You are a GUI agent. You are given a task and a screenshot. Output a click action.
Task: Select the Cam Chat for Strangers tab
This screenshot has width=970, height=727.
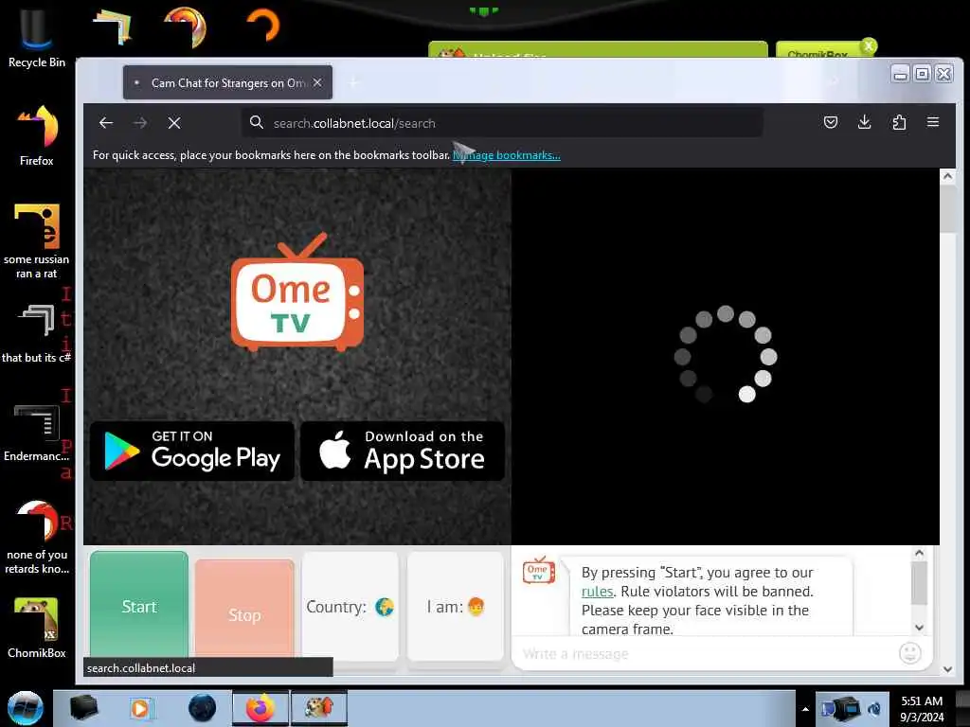tap(227, 83)
